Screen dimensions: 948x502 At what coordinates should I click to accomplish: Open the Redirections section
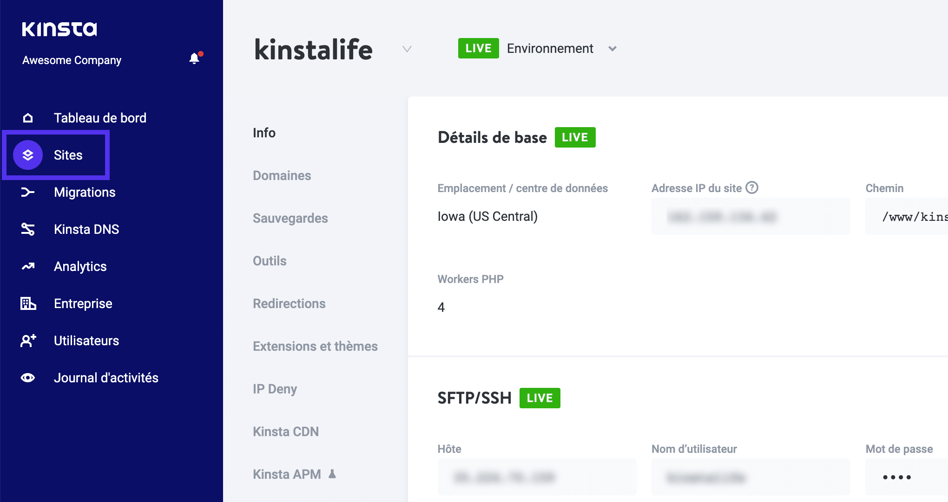pos(289,303)
